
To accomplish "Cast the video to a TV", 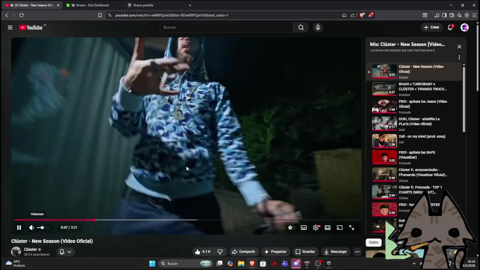I will (339, 228).
